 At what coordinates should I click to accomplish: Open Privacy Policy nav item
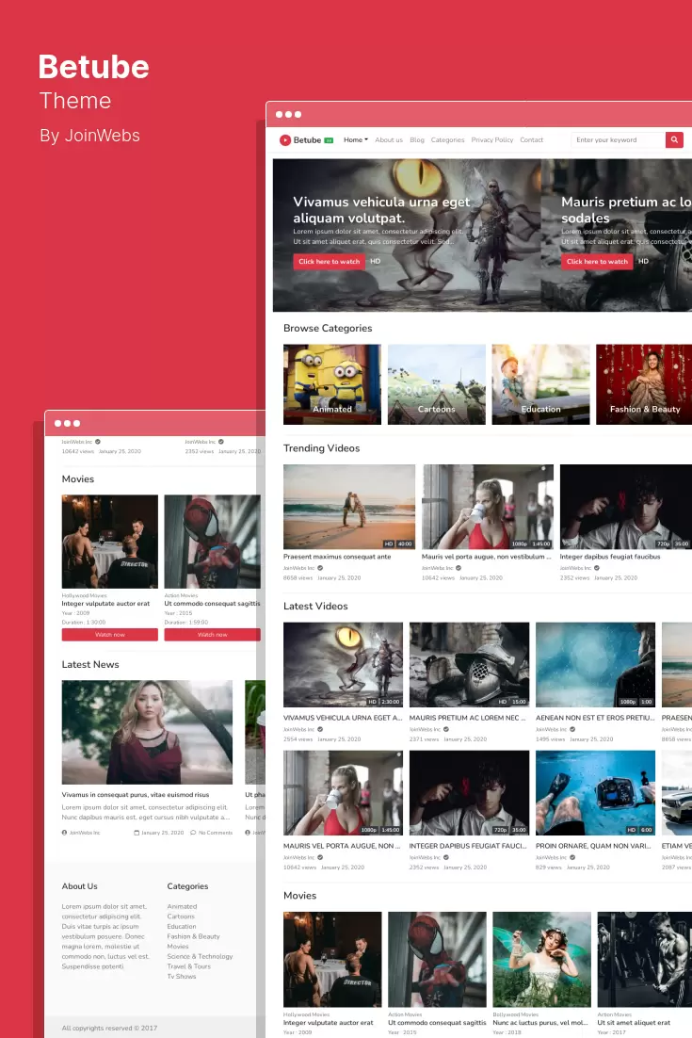[492, 140]
